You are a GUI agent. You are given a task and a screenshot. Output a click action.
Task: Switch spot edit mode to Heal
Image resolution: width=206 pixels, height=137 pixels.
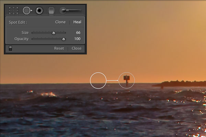77,22
